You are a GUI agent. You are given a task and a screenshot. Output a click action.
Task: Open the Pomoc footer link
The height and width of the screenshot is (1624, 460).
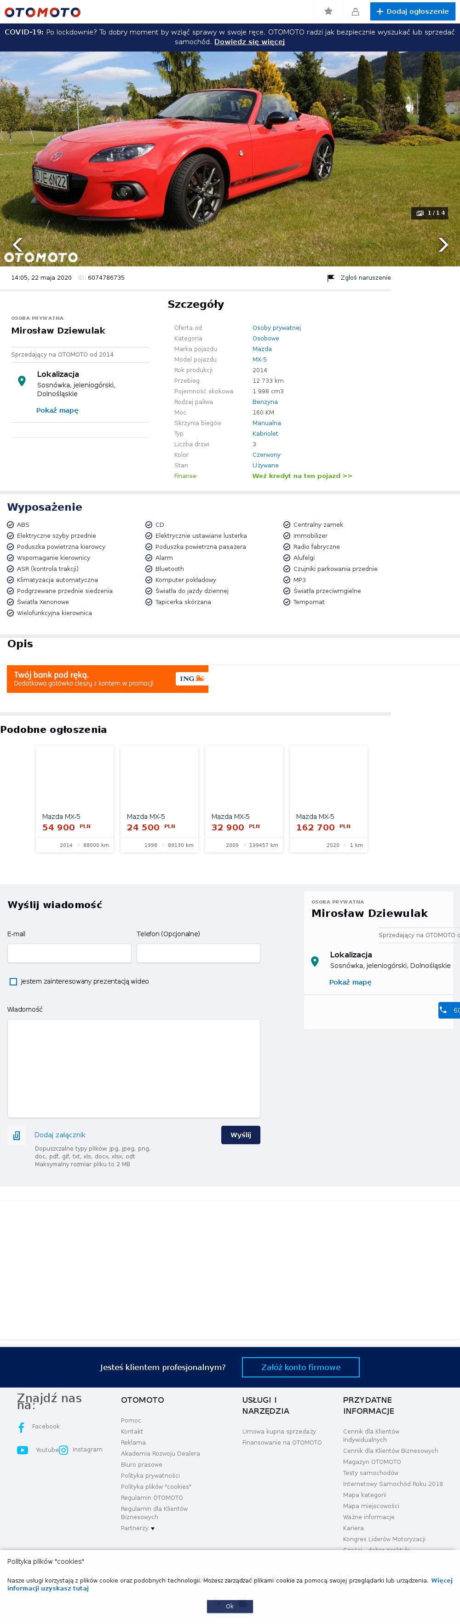(x=131, y=1420)
